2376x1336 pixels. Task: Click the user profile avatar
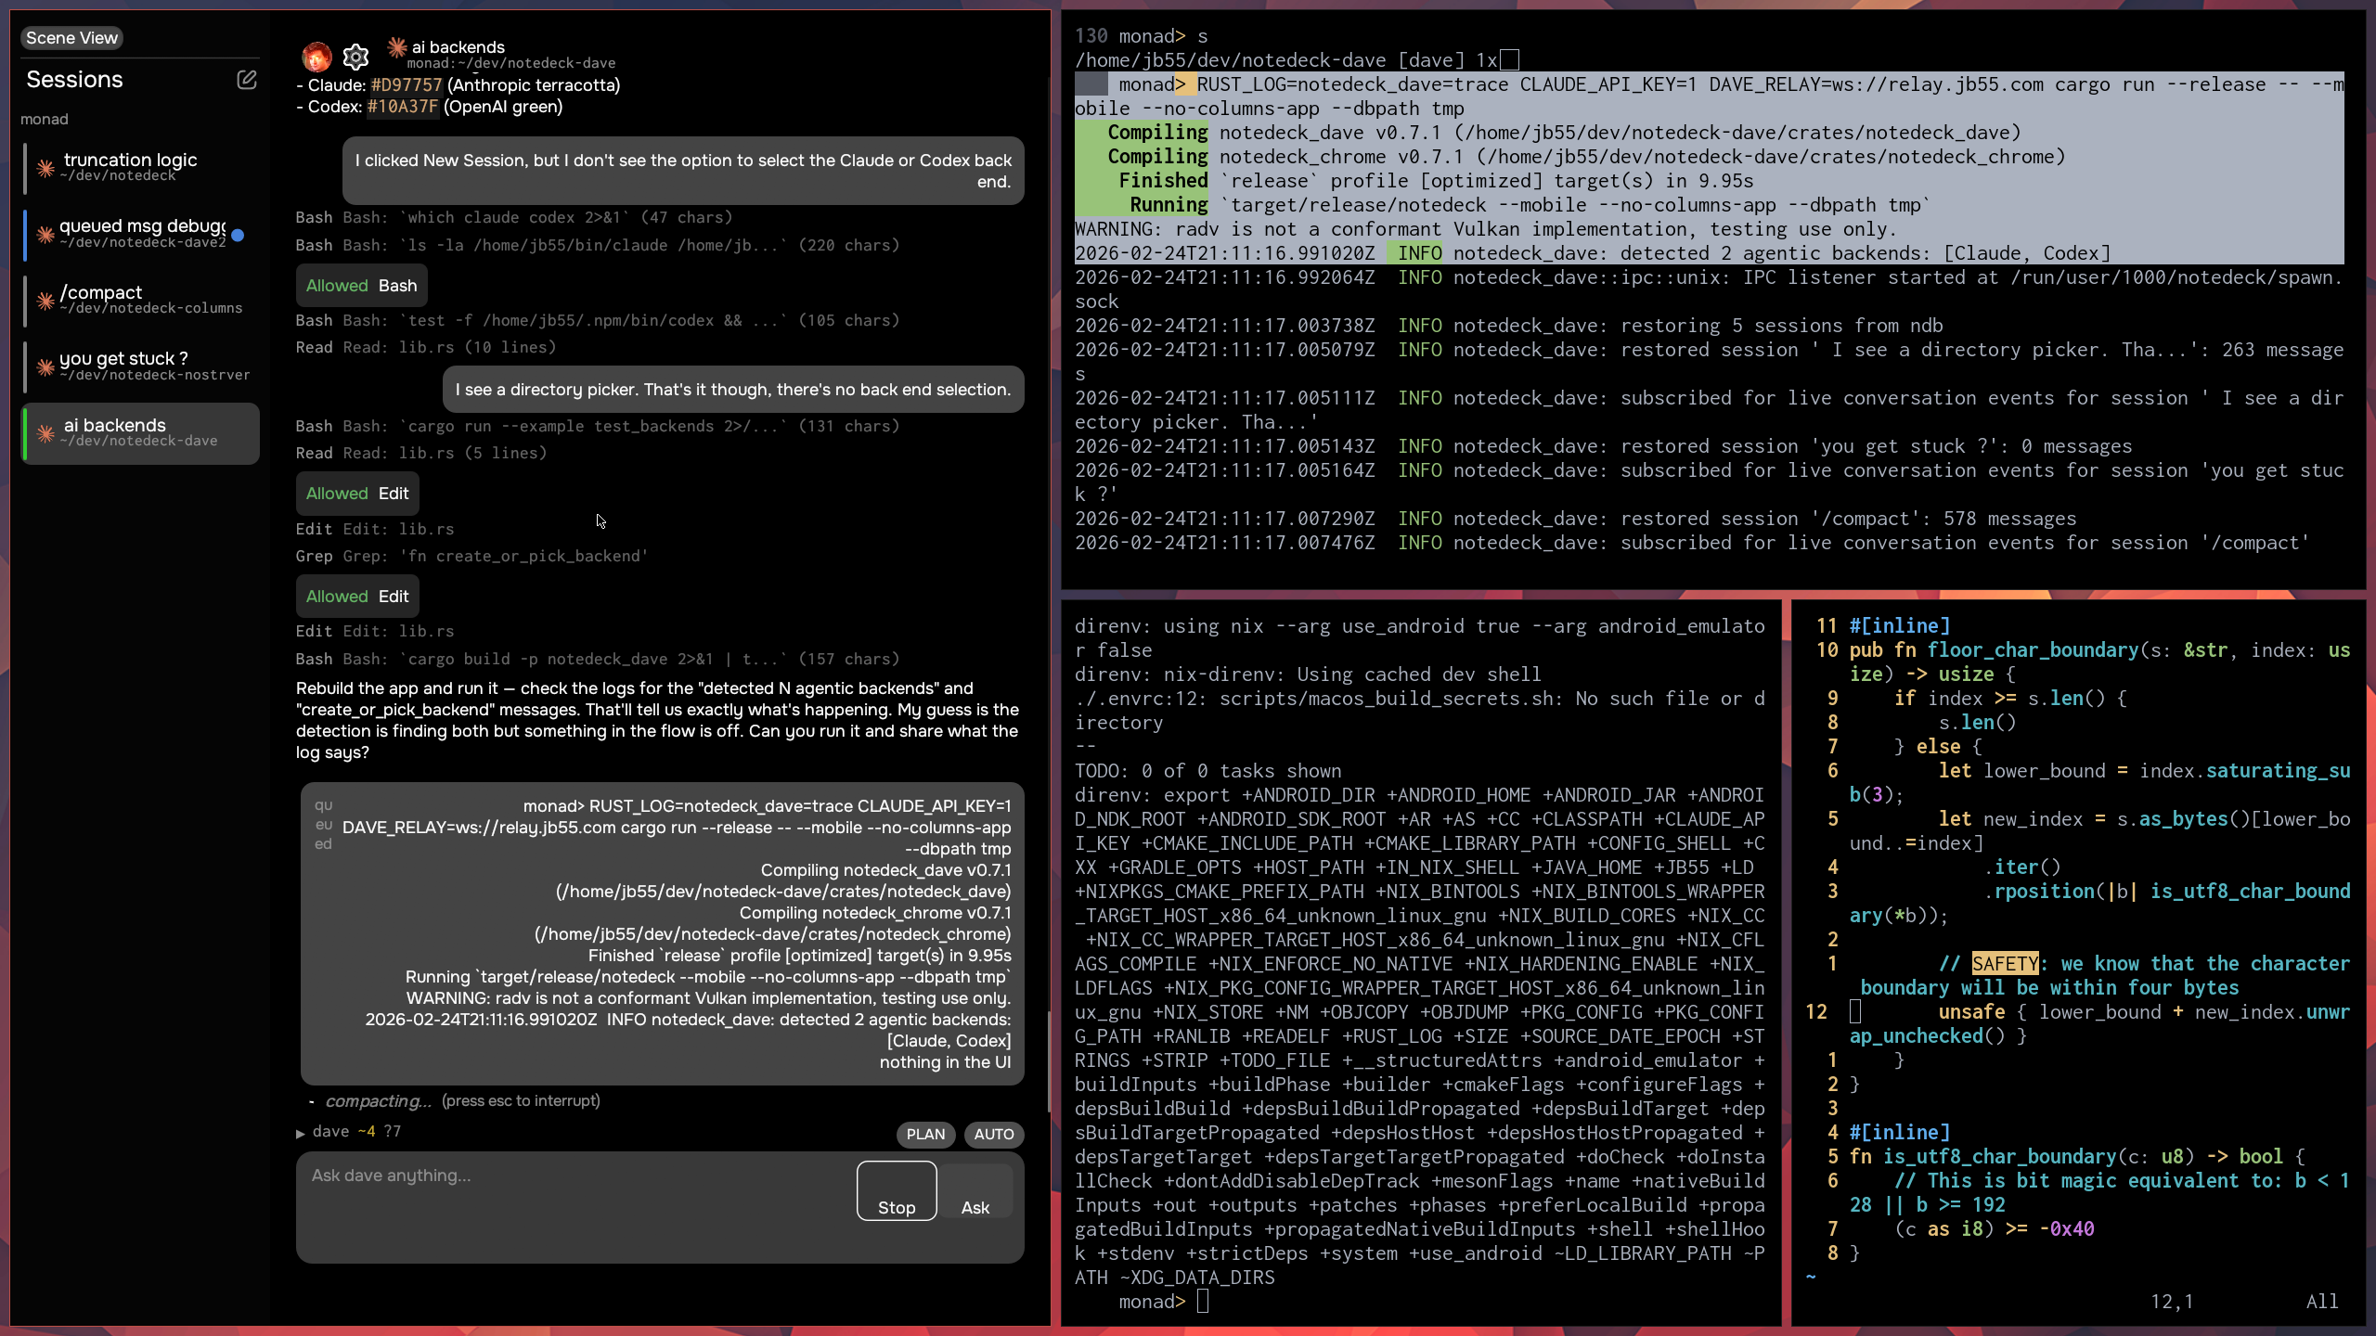[316, 58]
